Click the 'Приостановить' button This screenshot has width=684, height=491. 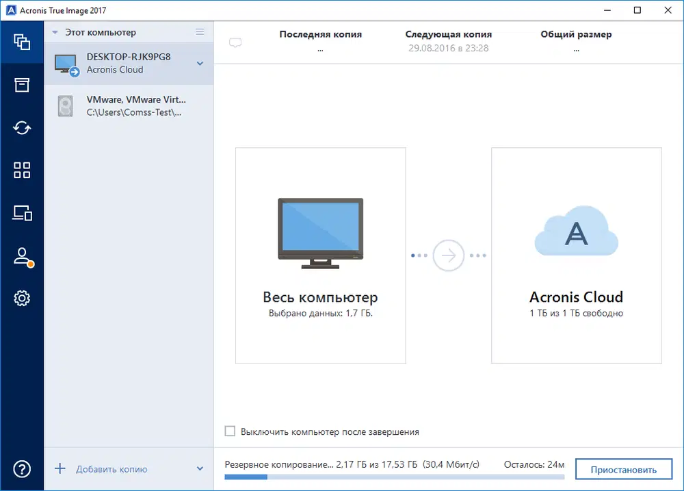[623, 469]
